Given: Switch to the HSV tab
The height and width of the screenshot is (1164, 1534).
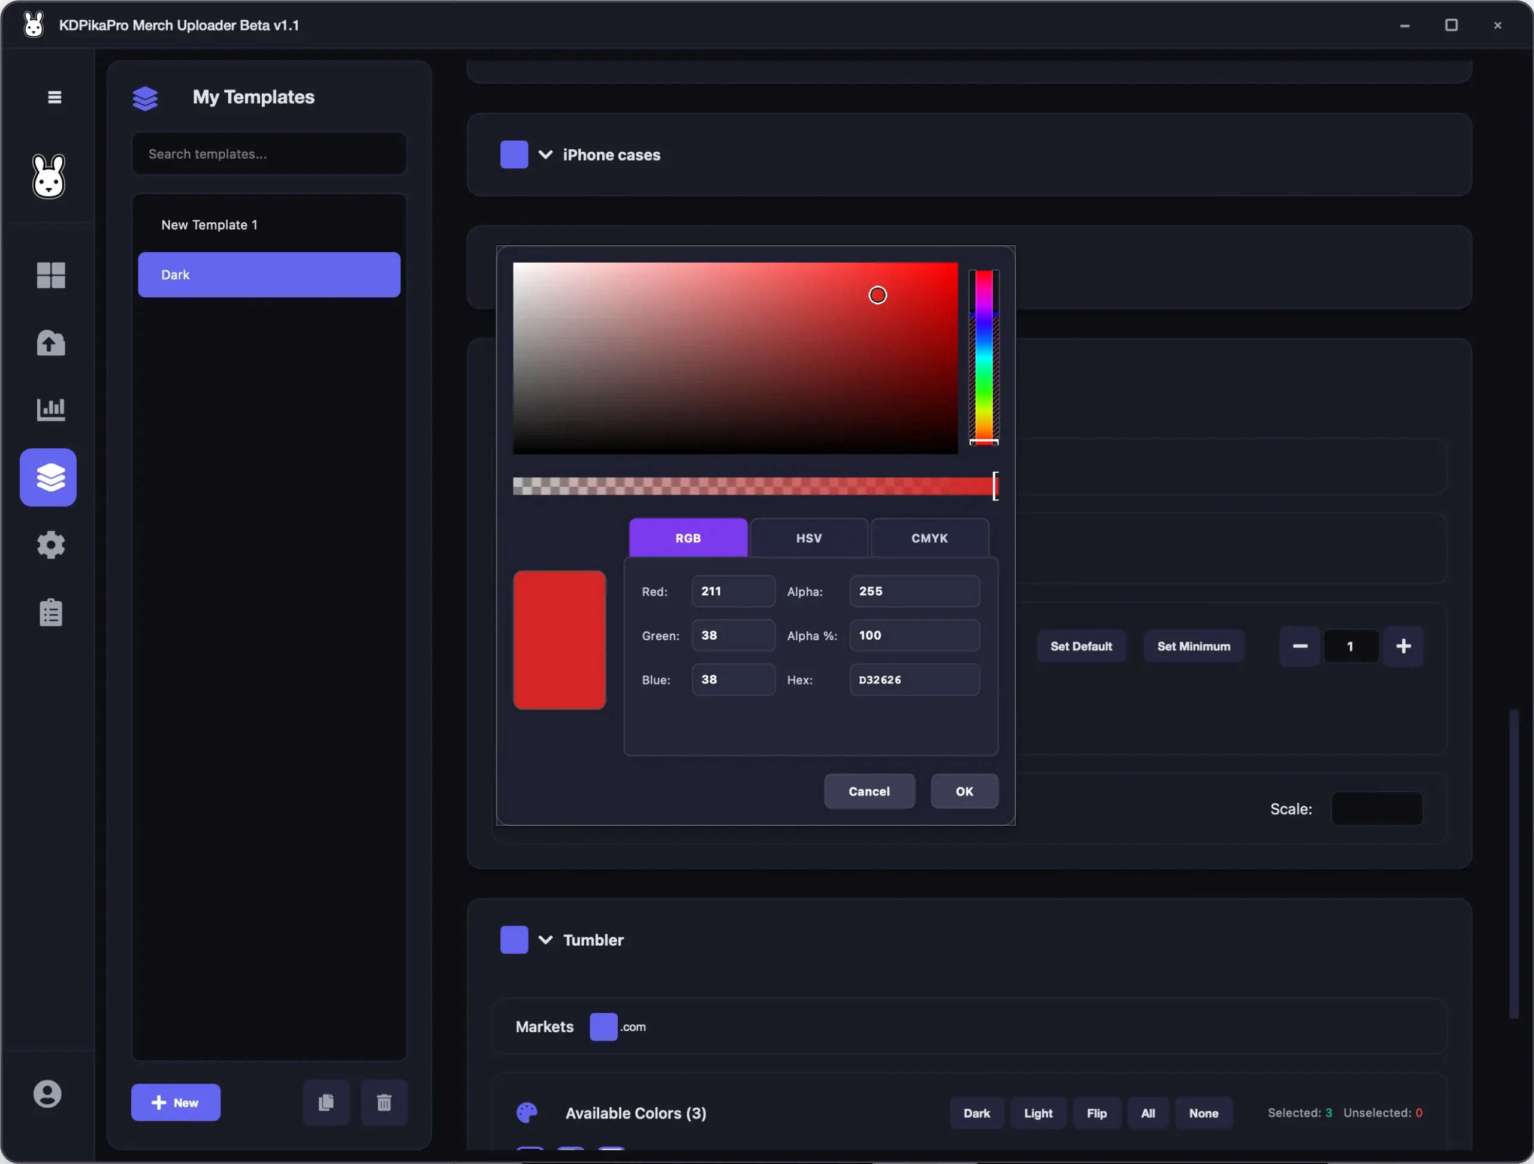Looking at the screenshot, I should point(808,538).
